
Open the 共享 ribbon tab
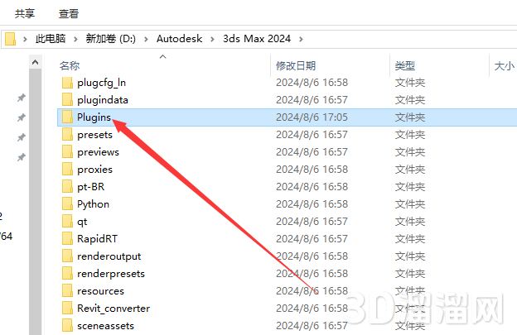[25, 13]
